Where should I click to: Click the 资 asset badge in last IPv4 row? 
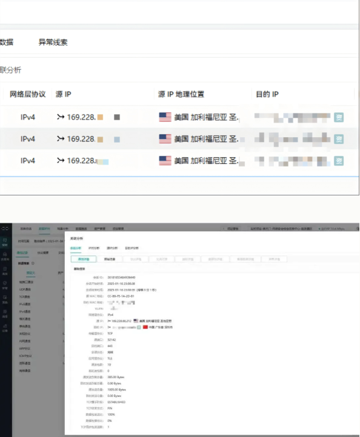[x=339, y=161]
